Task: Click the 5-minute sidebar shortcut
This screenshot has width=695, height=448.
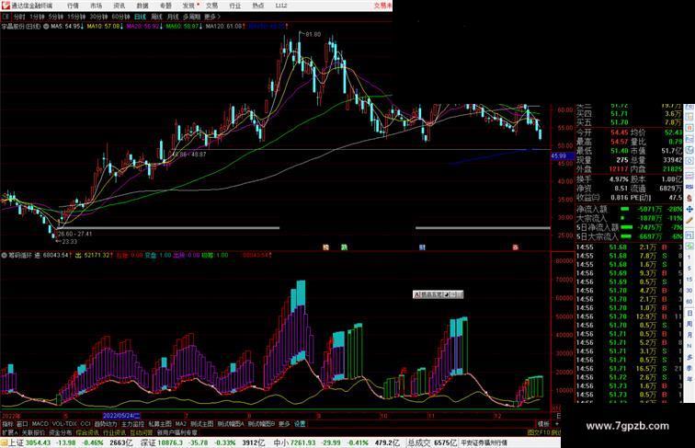Action: [689, 269]
